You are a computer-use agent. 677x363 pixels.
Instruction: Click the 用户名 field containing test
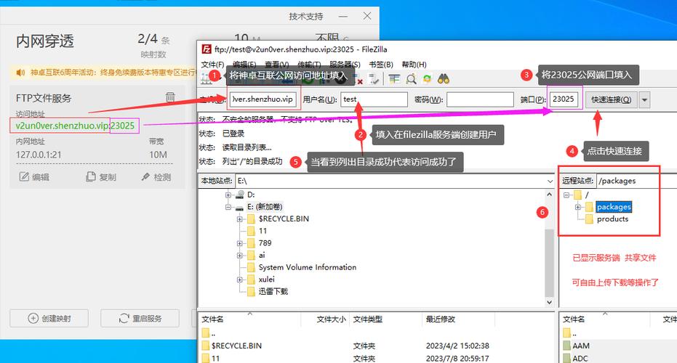(x=374, y=99)
